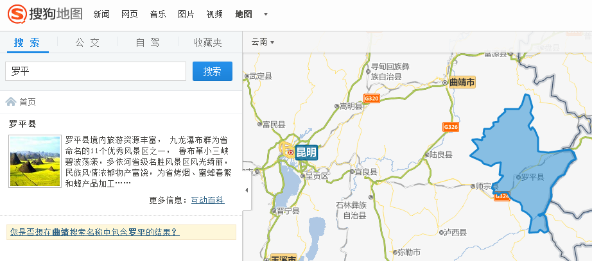Click the blue 搜索 button

coord(213,71)
